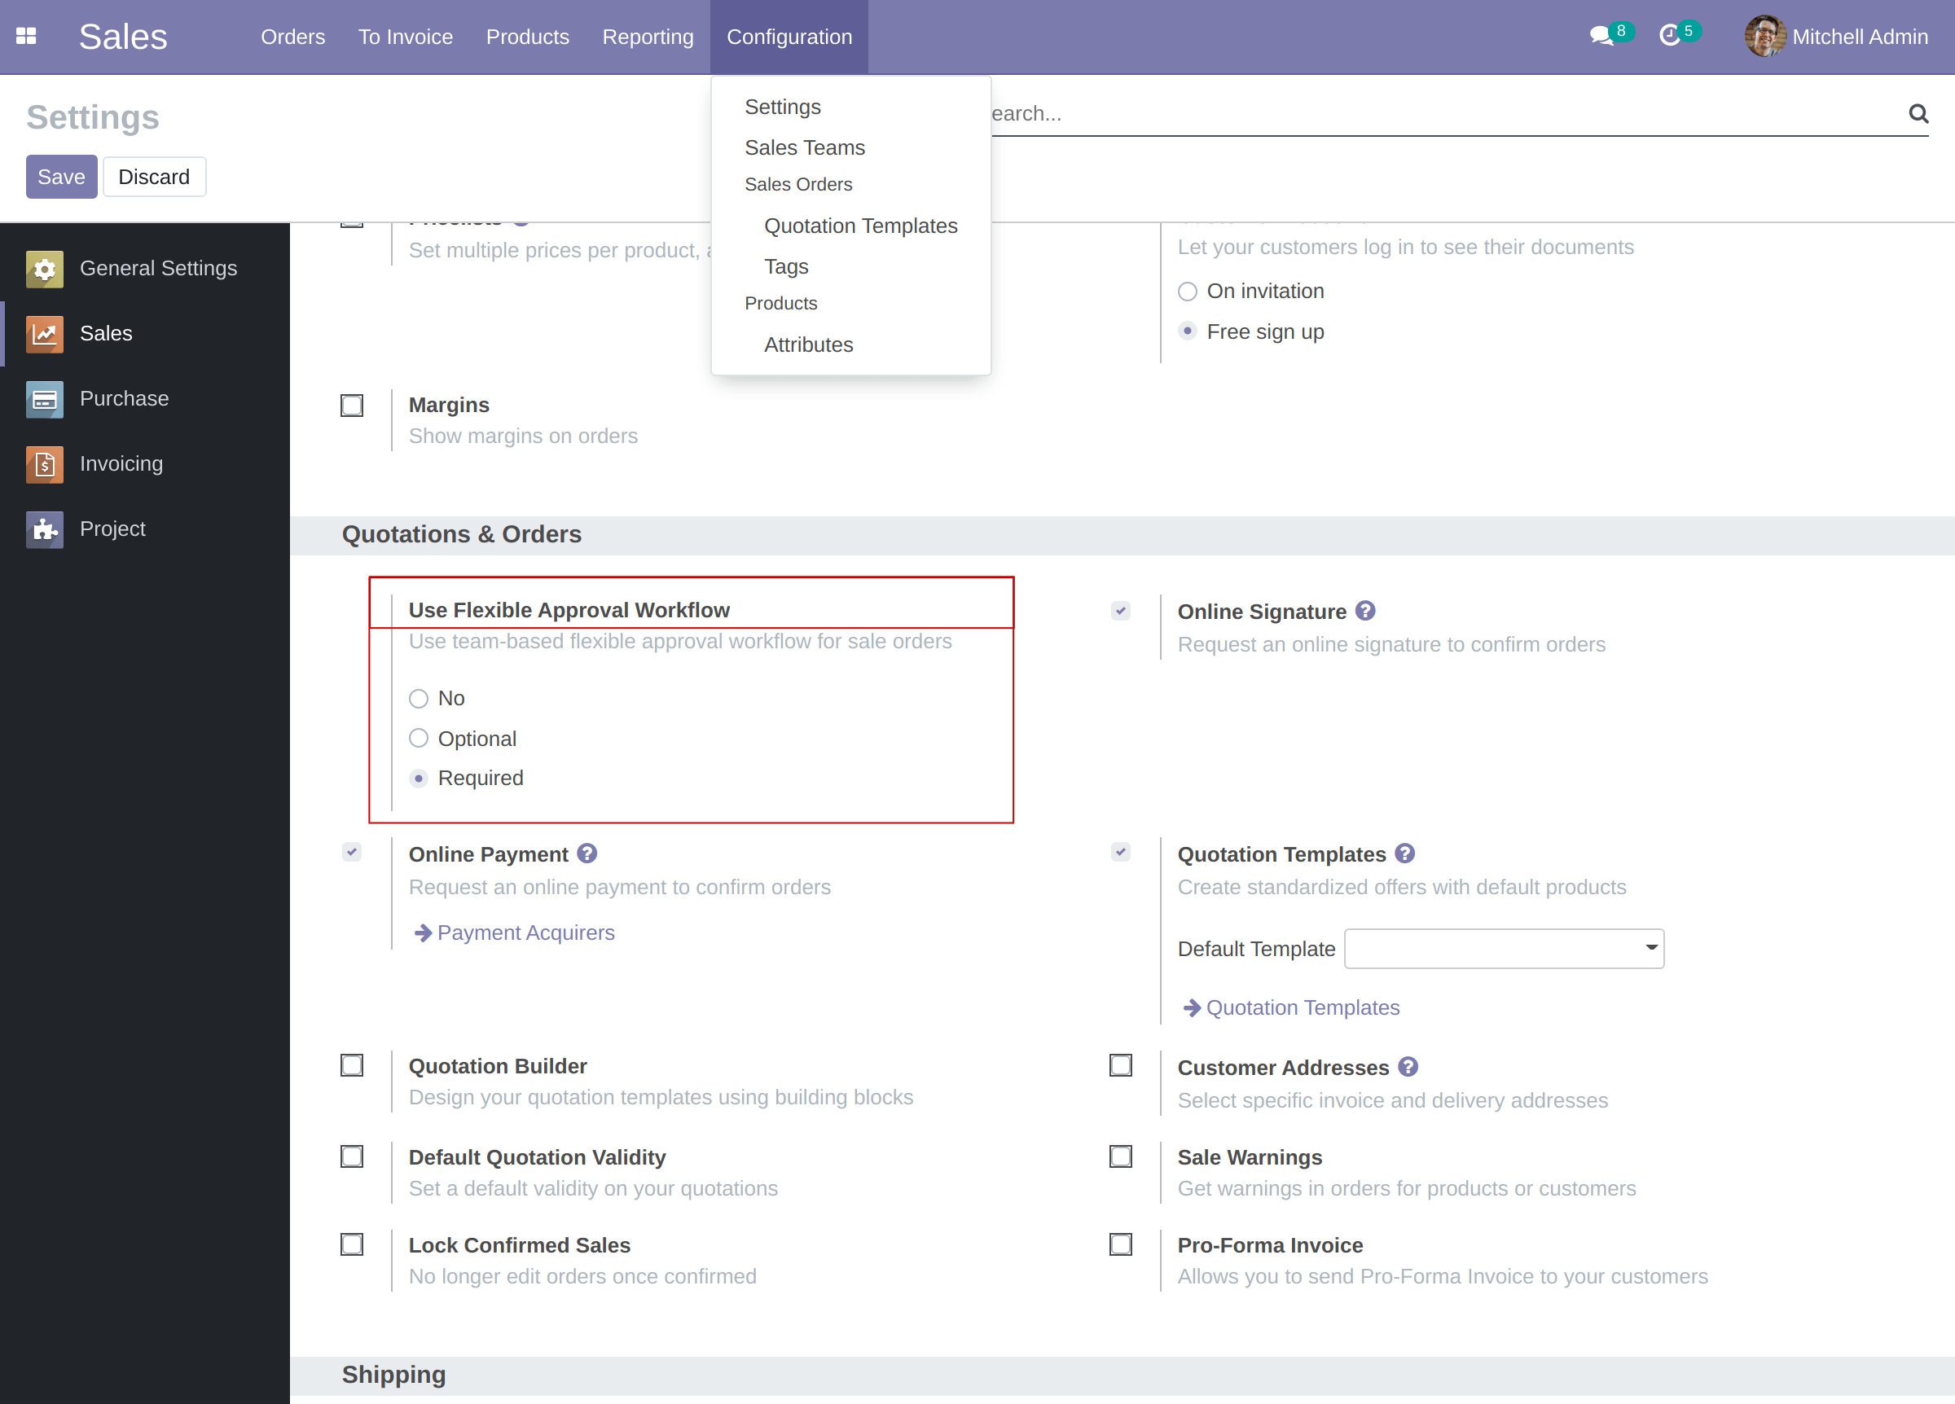Follow the Payment Acquirers link

pos(526,932)
